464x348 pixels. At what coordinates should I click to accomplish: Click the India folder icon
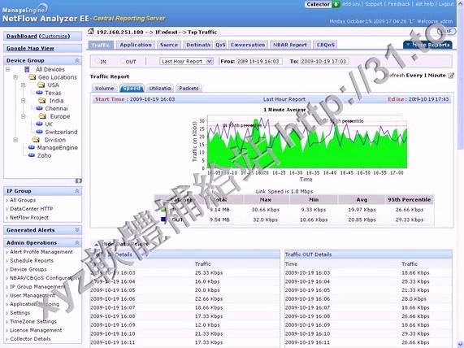click(x=42, y=100)
